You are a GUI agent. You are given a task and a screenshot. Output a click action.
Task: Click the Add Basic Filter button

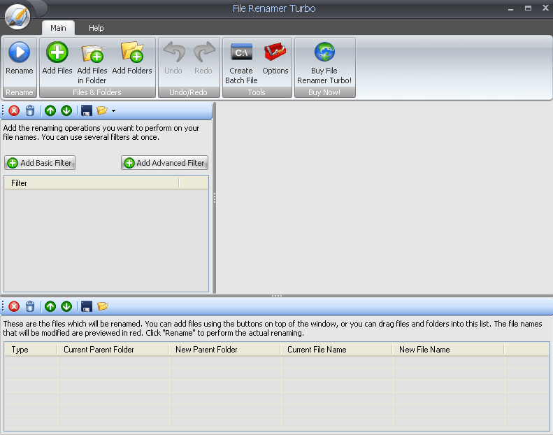tap(40, 163)
